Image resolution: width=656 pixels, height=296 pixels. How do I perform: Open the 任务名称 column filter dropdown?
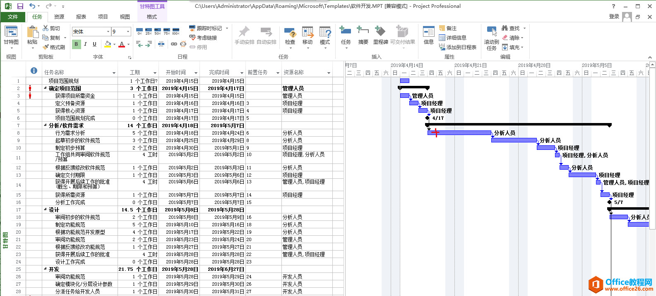click(114, 73)
